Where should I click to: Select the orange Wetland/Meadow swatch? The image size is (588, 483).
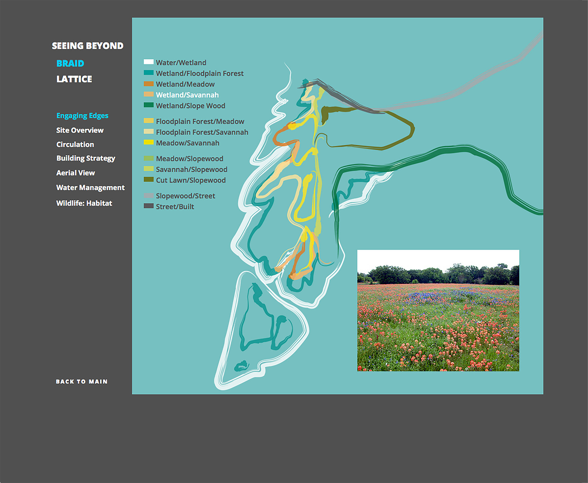pos(149,84)
